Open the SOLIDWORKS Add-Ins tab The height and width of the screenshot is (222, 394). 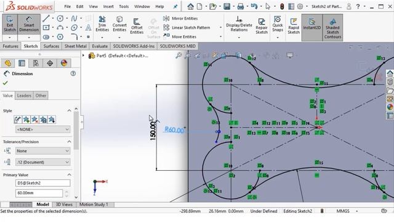134,46
